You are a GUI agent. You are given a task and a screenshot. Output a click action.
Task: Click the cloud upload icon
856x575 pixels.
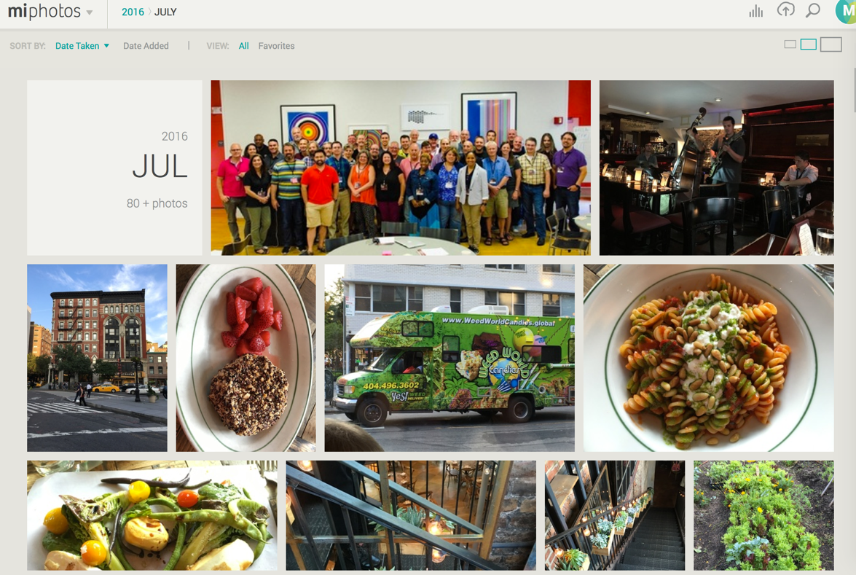point(785,9)
